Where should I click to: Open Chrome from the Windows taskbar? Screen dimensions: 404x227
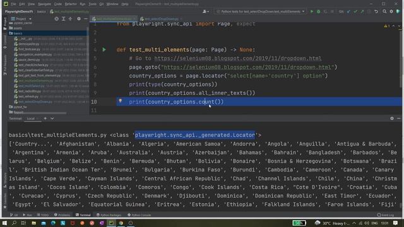[121, 223]
